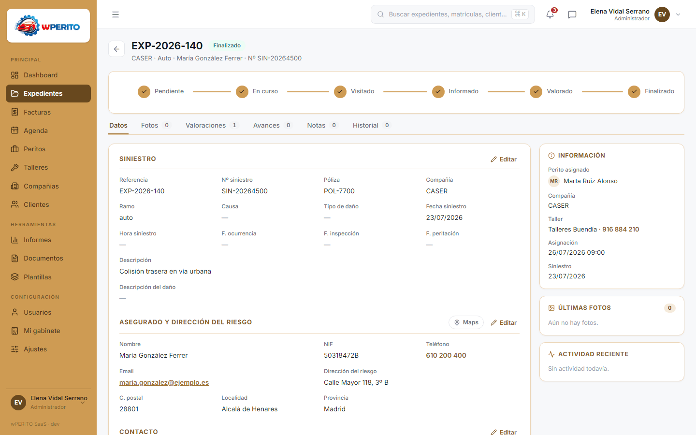The image size is (696, 435).
Task: Click the Información info icon
Action: click(x=551, y=156)
